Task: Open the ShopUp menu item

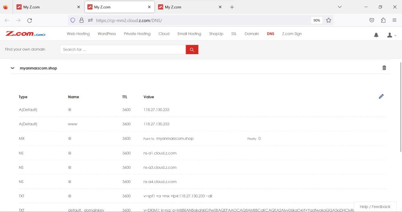Action: click(x=216, y=34)
